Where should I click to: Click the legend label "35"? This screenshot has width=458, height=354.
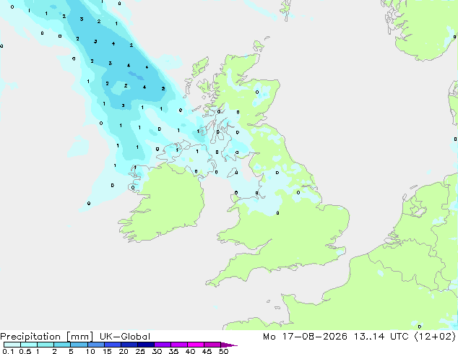(173, 351)
